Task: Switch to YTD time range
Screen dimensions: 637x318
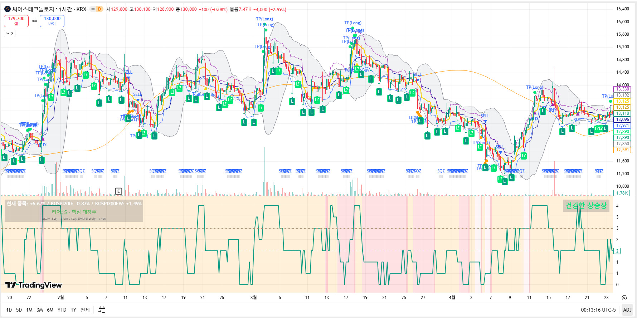Action: [62, 310]
